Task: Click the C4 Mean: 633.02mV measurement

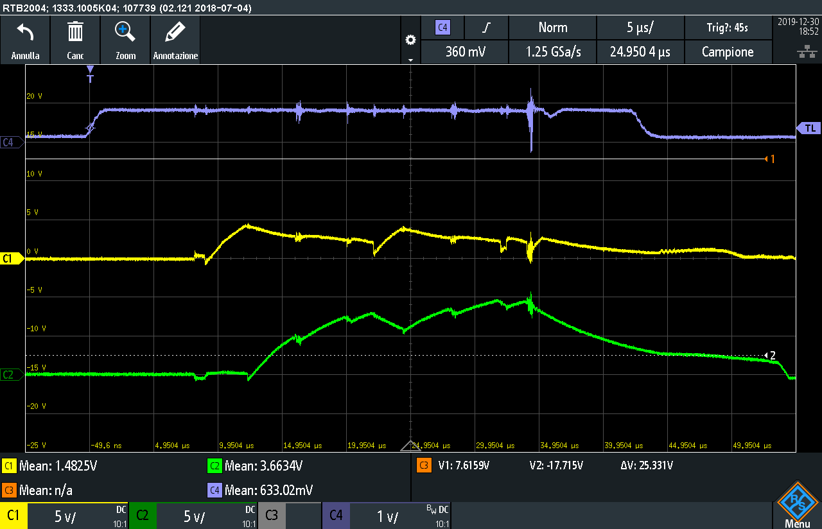Action: [260, 490]
